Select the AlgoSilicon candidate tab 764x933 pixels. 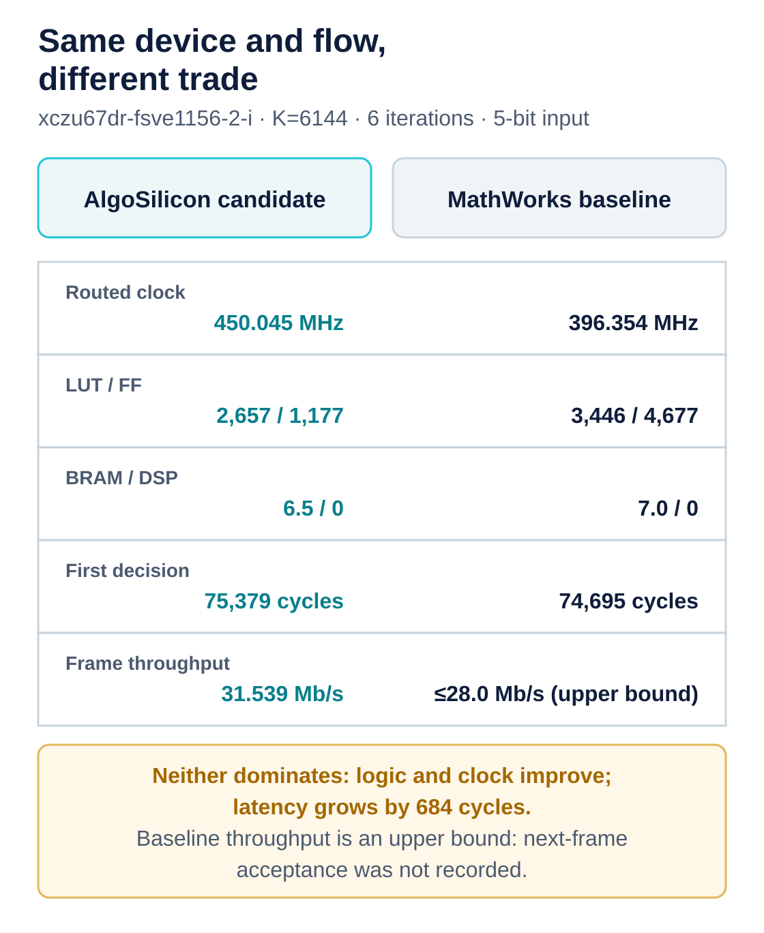coord(205,198)
